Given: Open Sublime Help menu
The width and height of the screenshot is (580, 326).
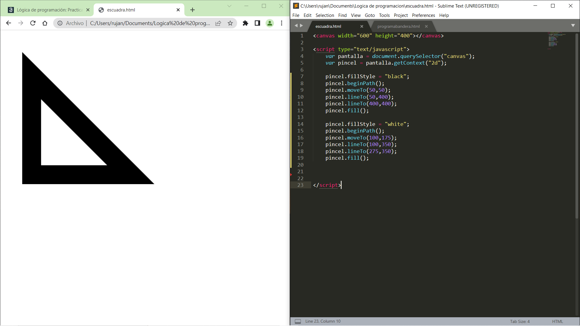Looking at the screenshot, I should (x=444, y=15).
